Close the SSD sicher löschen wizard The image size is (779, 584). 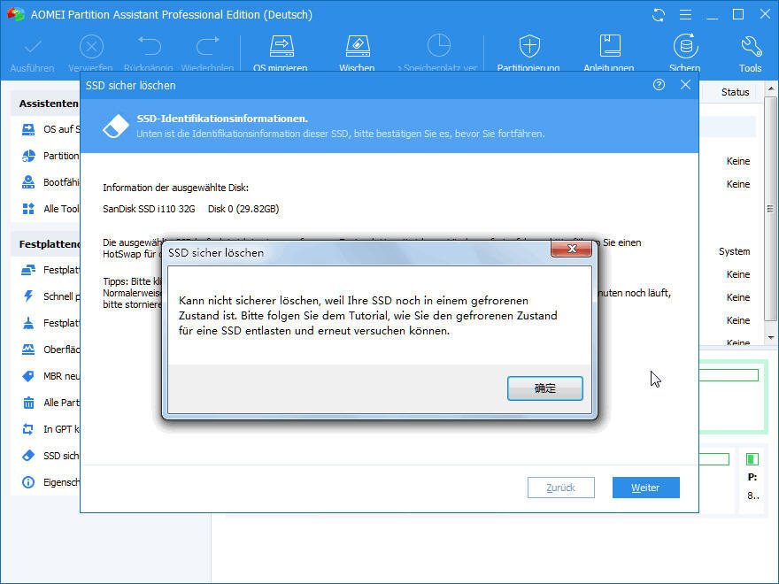[x=685, y=85]
